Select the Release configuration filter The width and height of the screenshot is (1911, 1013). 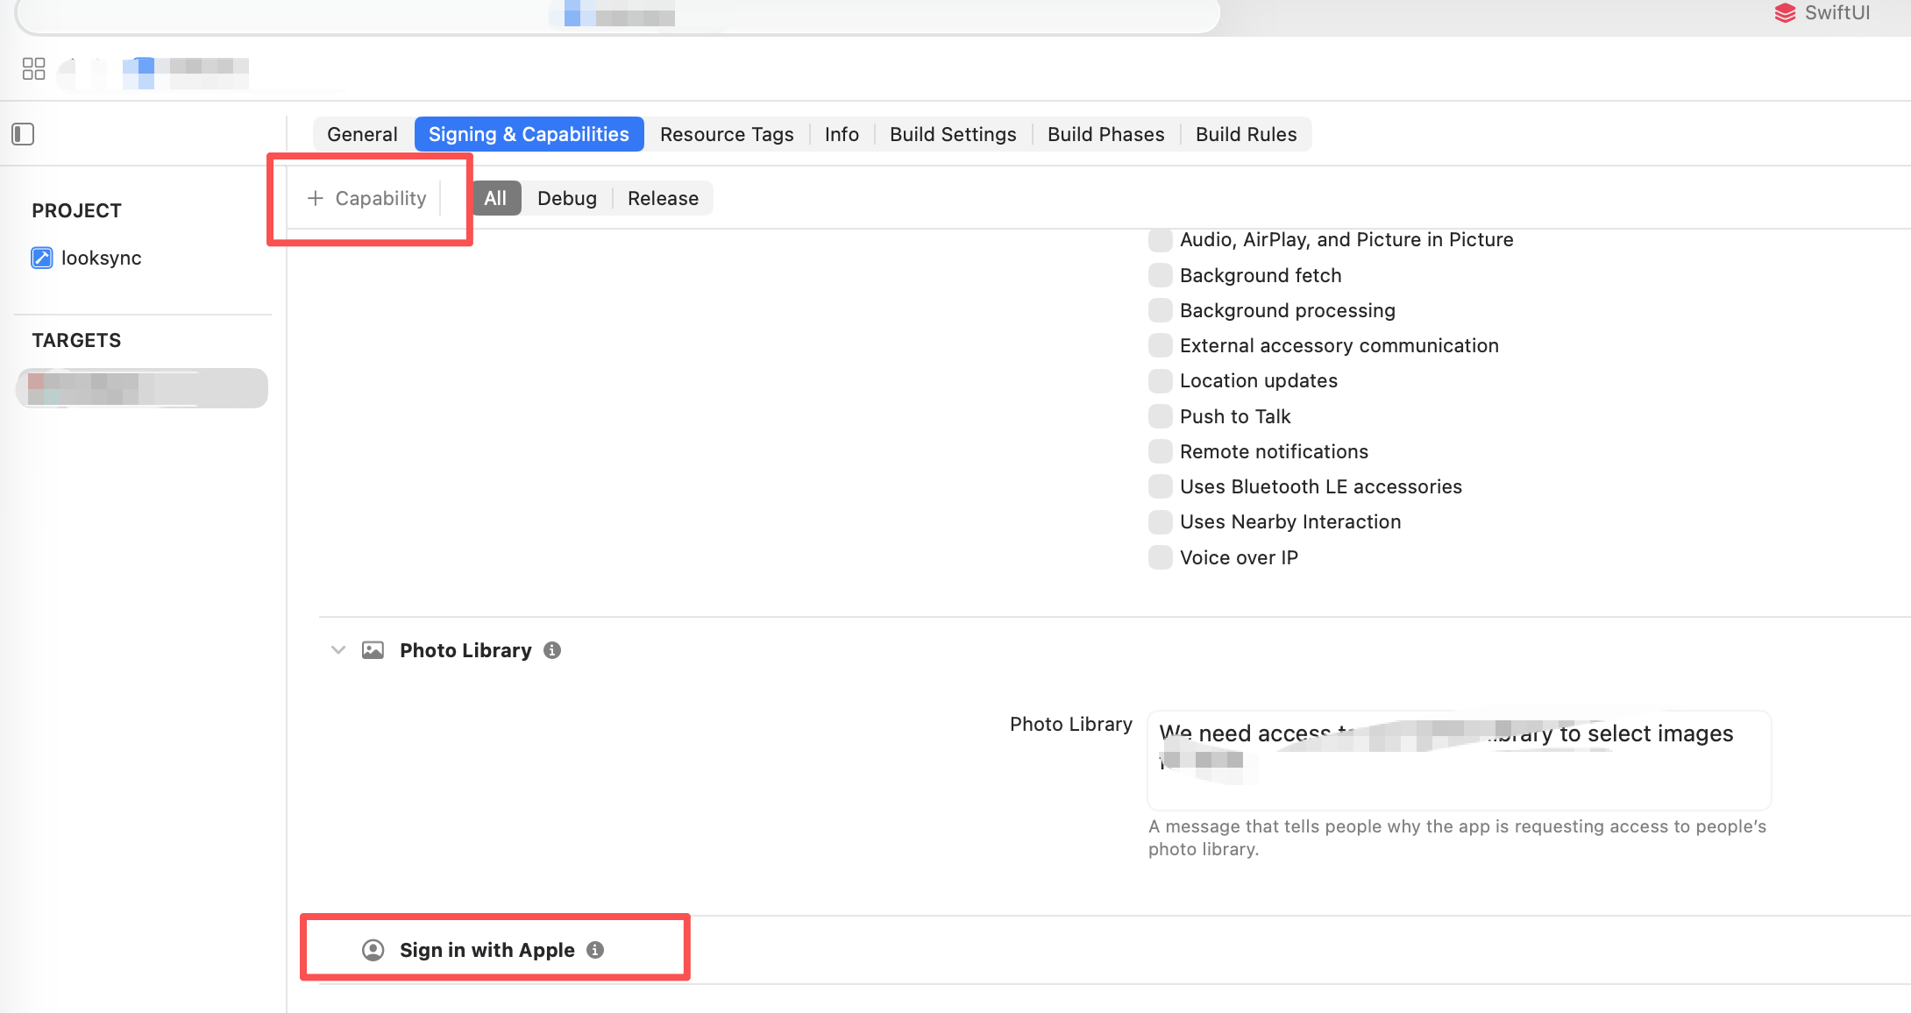[663, 198]
